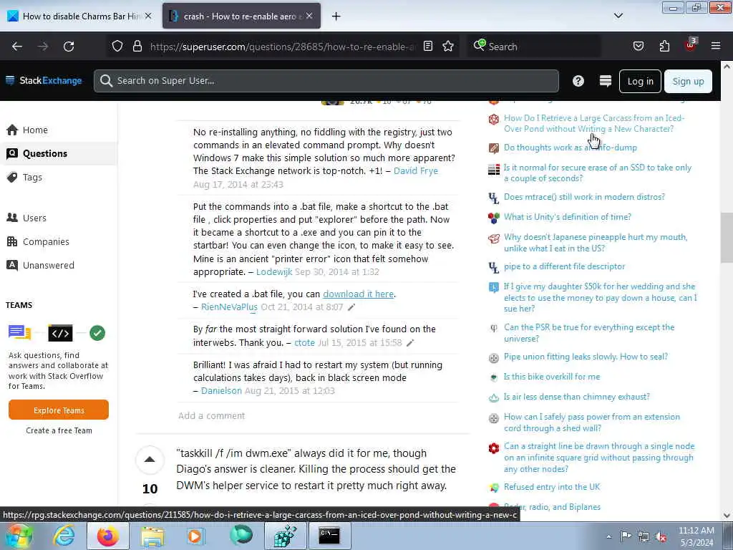Screen dimensions: 733x550
Task: Open Retrieve a Large Carcass question link
Action: click(x=593, y=123)
